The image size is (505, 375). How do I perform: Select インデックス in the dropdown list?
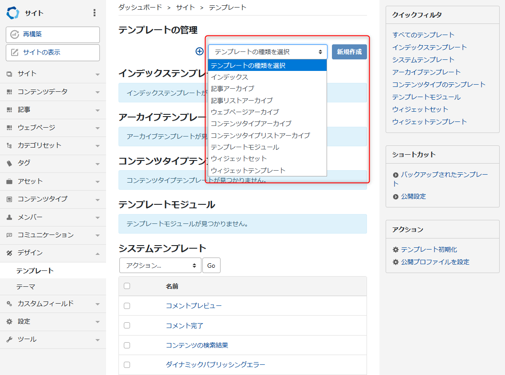pyautogui.click(x=267, y=77)
